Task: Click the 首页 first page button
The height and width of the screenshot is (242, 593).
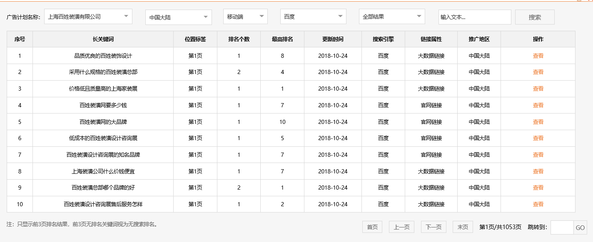Action: tap(372, 227)
